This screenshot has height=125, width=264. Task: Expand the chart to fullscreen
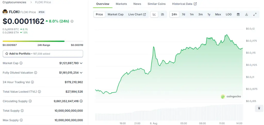click(x=255, y=14)
